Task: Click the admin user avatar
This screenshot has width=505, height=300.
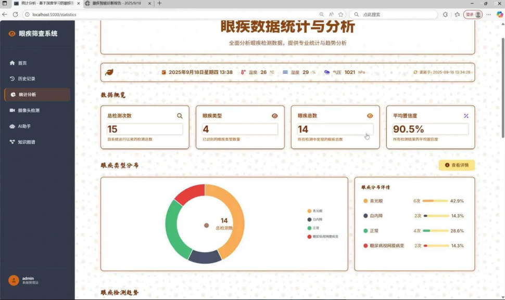Action: click(14, 280)
